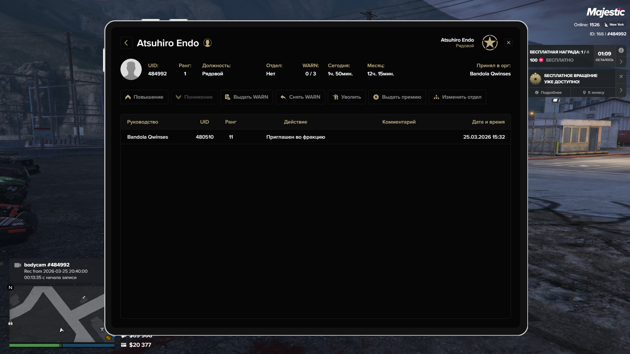Open Подробнее details link

tap(548, 93)
